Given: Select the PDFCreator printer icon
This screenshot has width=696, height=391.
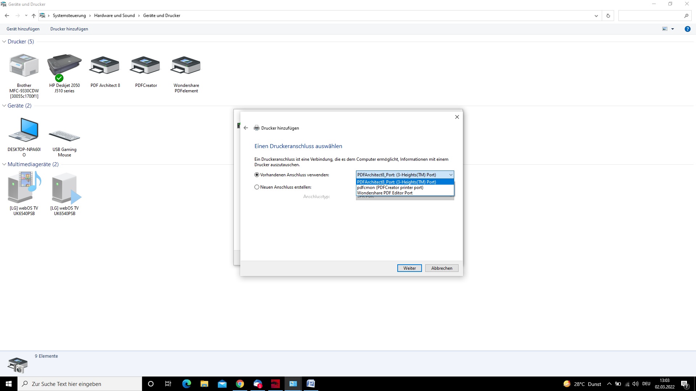Looking at the screenshot, I should pyautogui.click(x=146, y=66).
